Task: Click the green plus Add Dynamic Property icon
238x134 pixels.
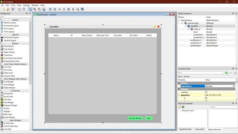Action: tap(226, 73)
